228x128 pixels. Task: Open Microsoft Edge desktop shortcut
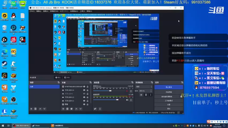[4, 53]
